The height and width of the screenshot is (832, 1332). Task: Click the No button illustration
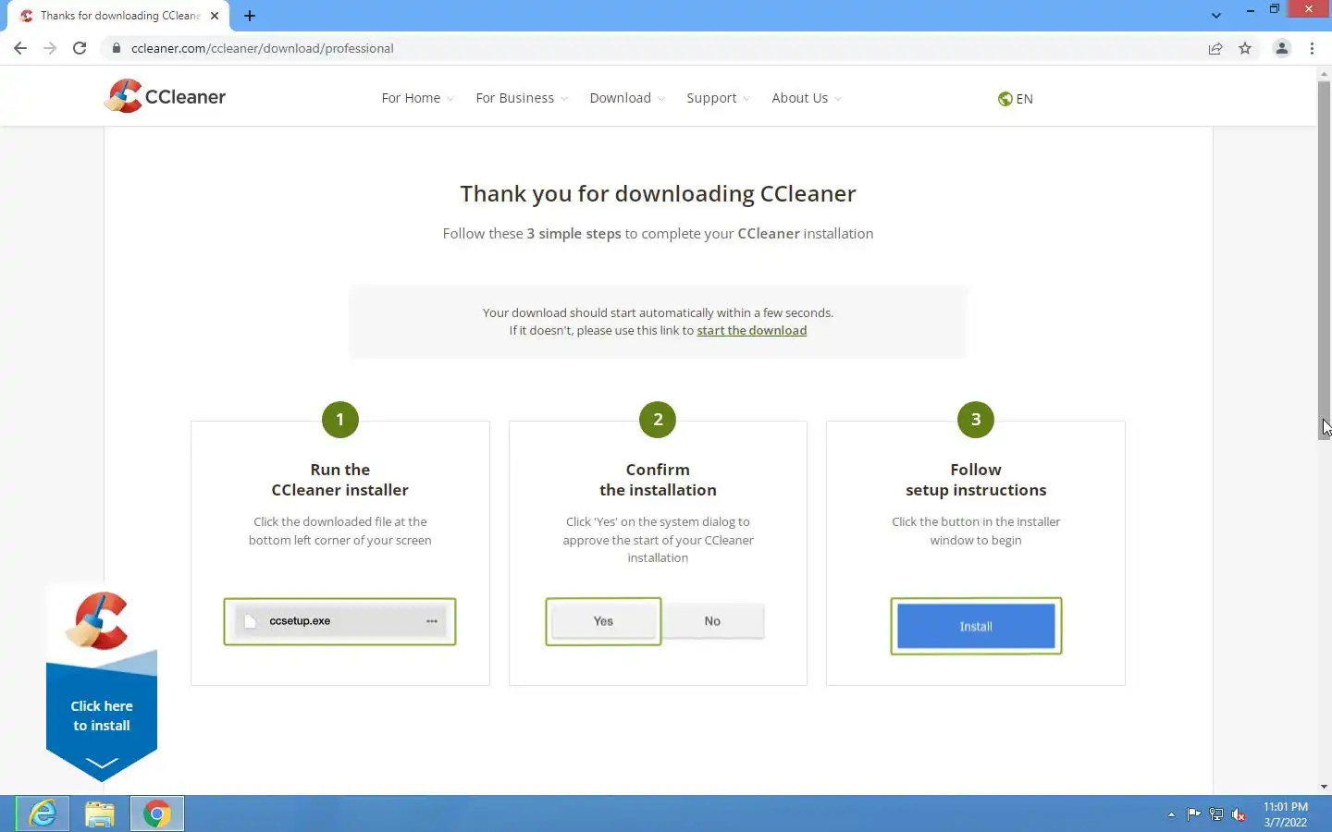point(712,621)
